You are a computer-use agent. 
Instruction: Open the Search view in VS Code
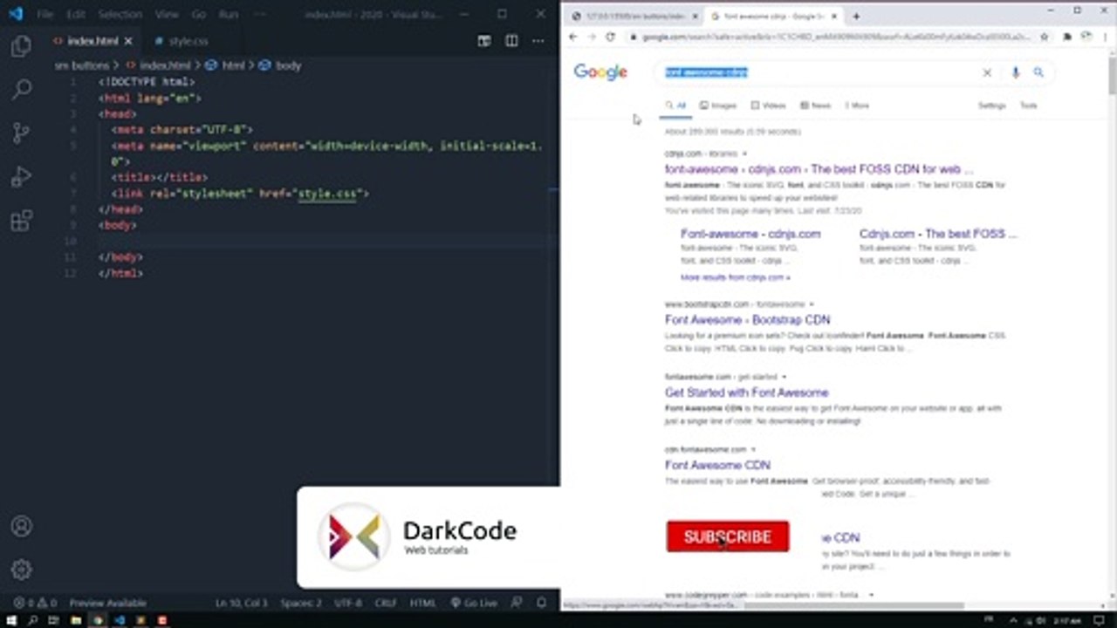coord(21,89)
